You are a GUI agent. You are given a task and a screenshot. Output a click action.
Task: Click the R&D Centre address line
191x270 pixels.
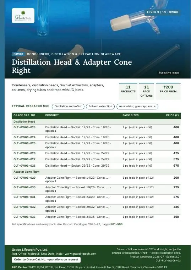coord(89,267)
